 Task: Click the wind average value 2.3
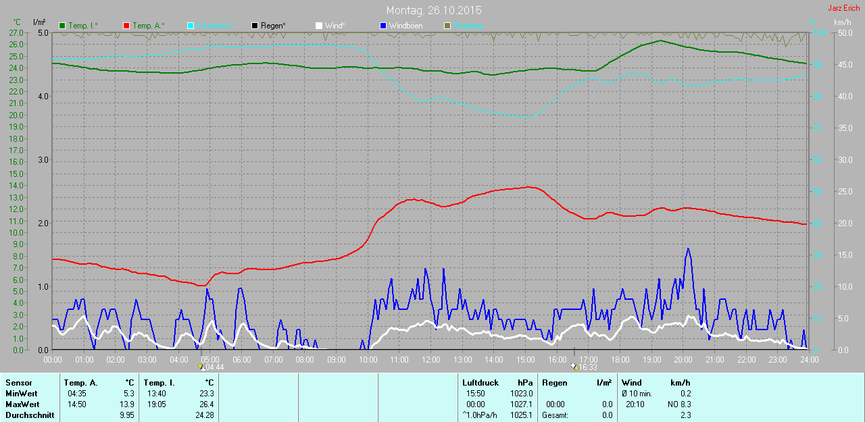tap(686, 415)
